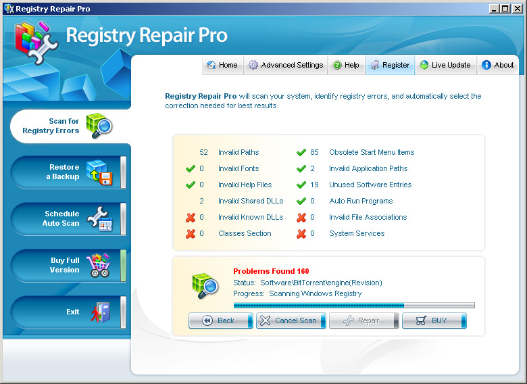Click the red X beside Classes Section
Screen dimensions: 527x384
tap(191, 234)
